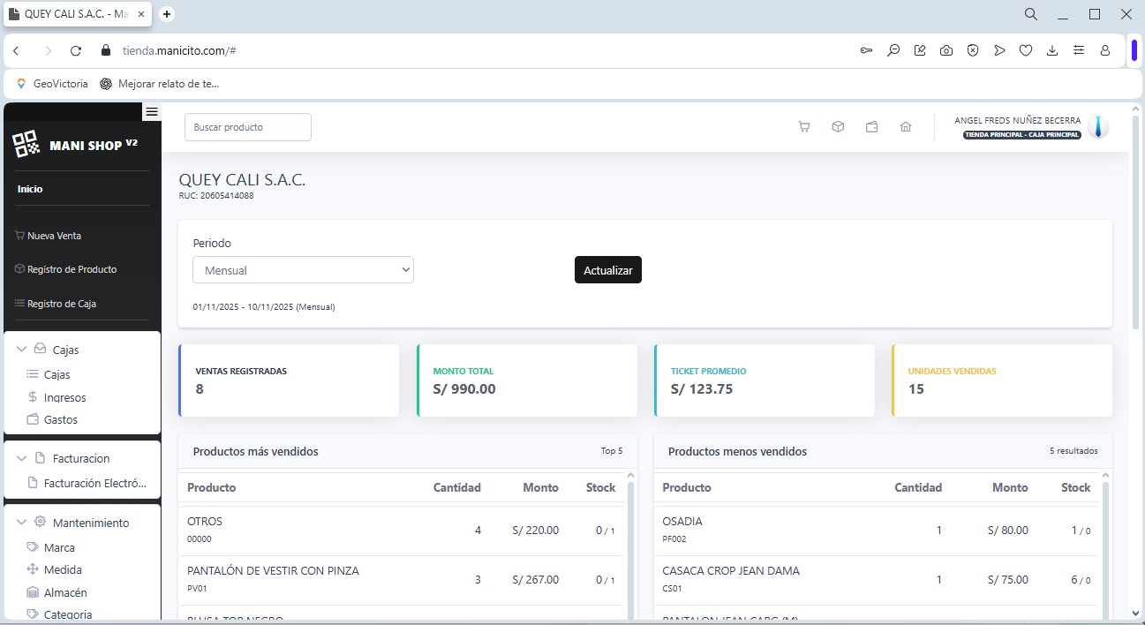This screenshot has height=625, width=1145.
Task: Open the Periodo dropdown set to Mensual
Action: 303,270
